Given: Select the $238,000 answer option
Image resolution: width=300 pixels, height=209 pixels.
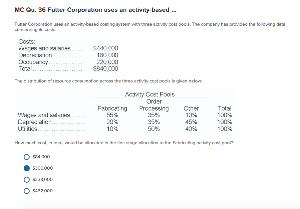Looking at the screenshot, I should pyautogui.click(x=27, y=179).
